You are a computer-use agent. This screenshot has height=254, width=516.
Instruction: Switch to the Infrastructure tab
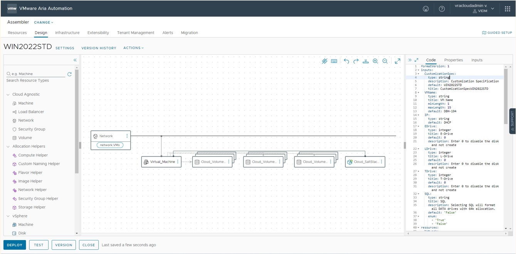[x=67, y=33]
